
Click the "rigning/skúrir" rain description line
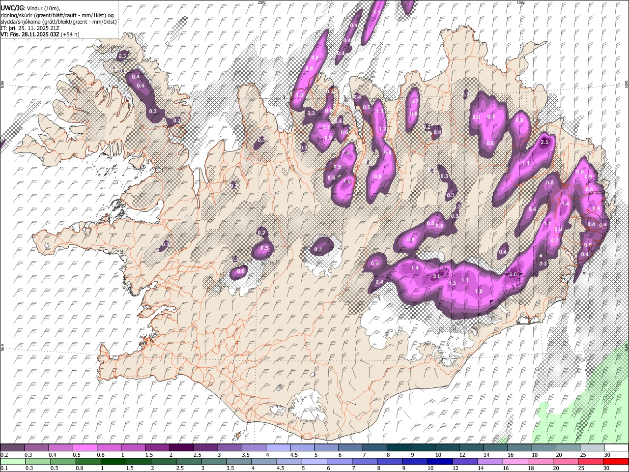coord(57,15)
